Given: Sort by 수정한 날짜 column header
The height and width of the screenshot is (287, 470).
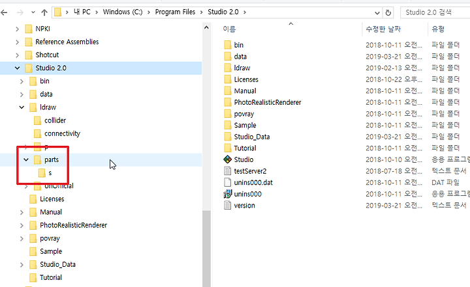Looking at the screenshot, I should click(383, 29).
